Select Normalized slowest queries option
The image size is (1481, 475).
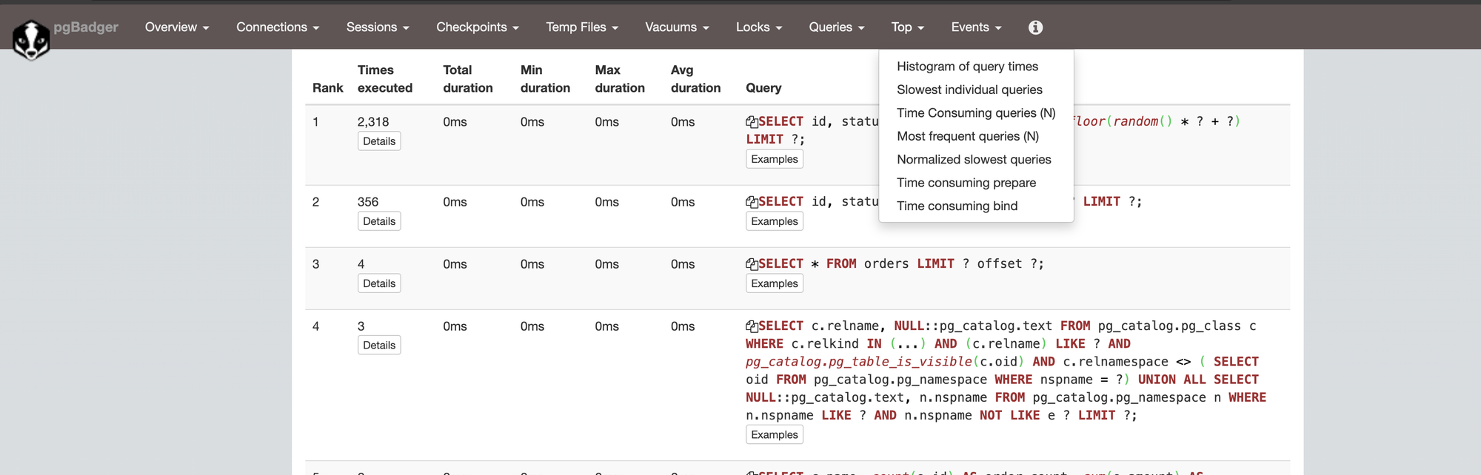(974, 160)
